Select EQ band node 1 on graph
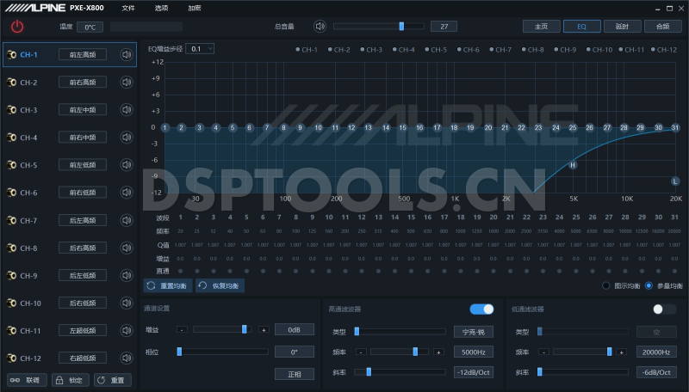The width and height of the screenshot is (689, 392). coord(165,127)
